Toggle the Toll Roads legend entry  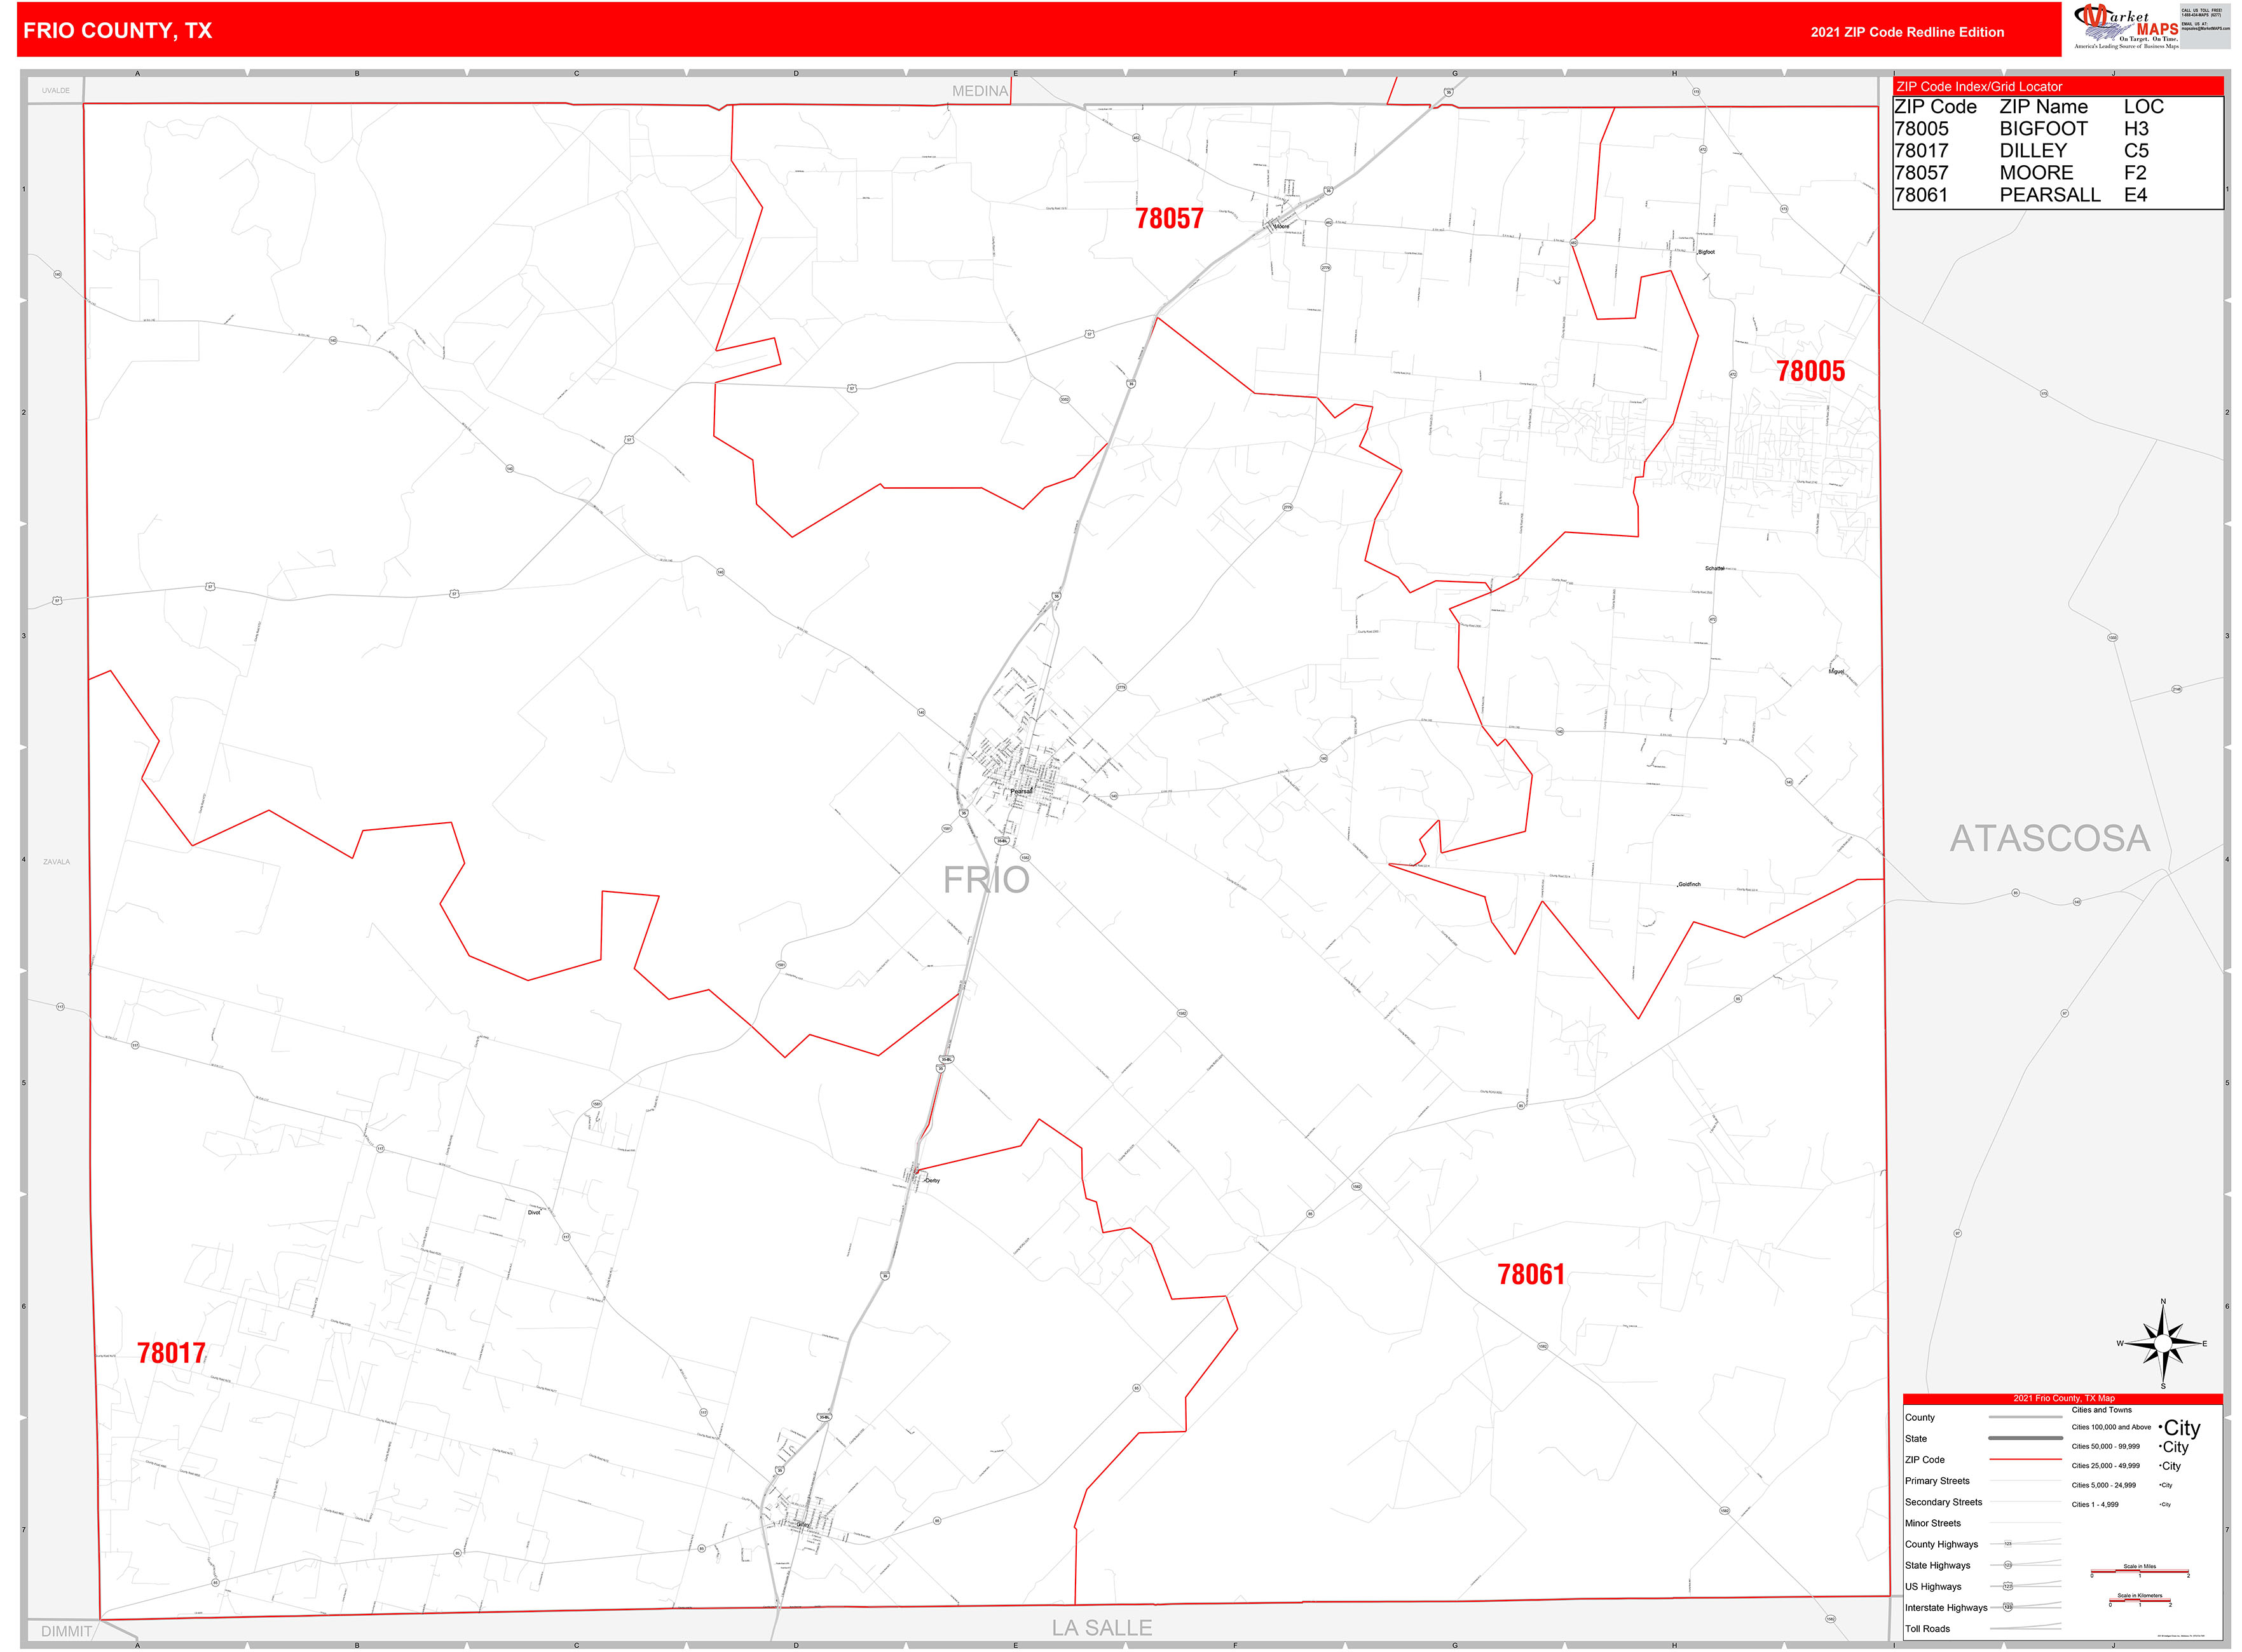coord(1928,1629)
